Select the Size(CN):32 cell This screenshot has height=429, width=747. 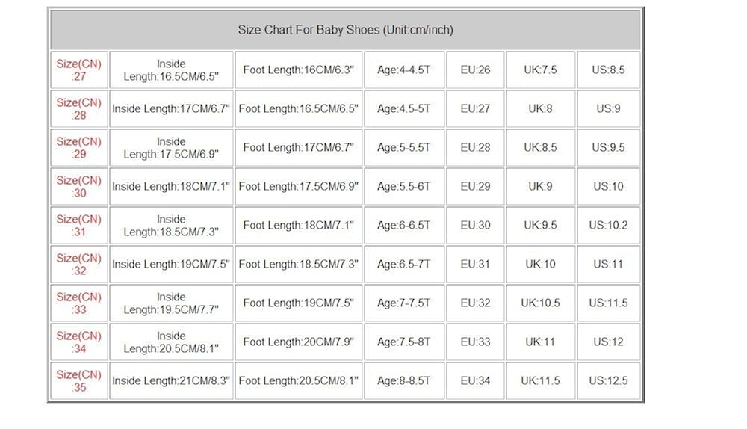coord(78,265)
